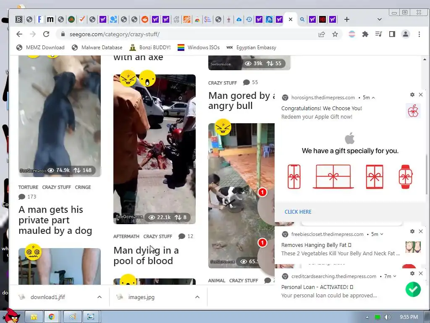Viewport: 430px width, 323px height.
Task: Click the Personal Loan - ACTIVATED notification text
Action: coord(317,287)
